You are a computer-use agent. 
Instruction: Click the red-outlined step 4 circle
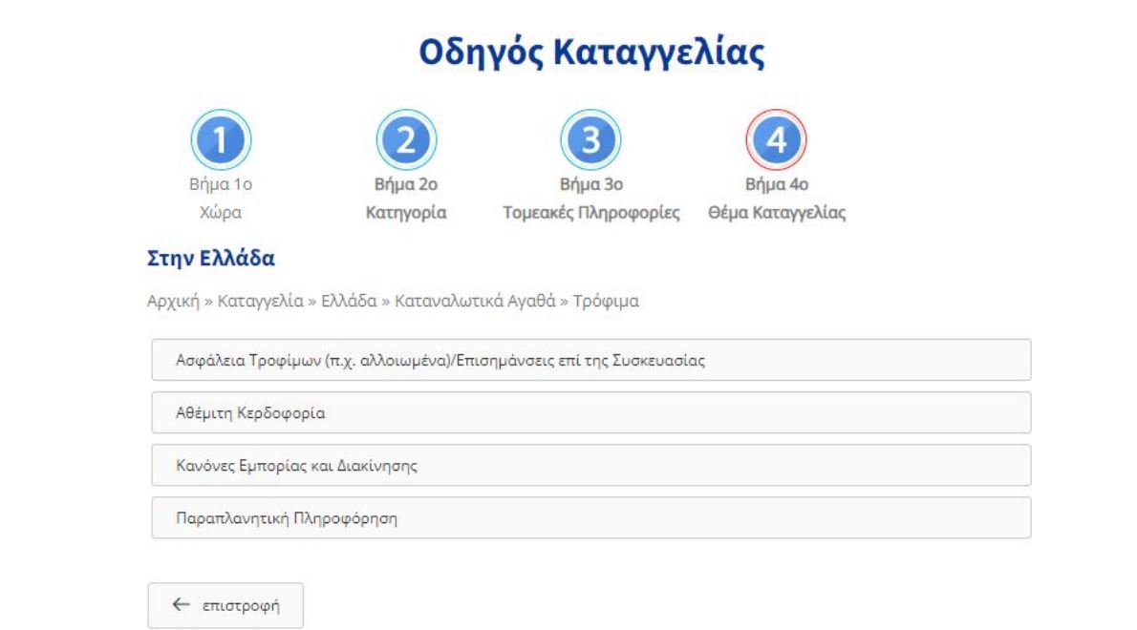pos(776,140)
